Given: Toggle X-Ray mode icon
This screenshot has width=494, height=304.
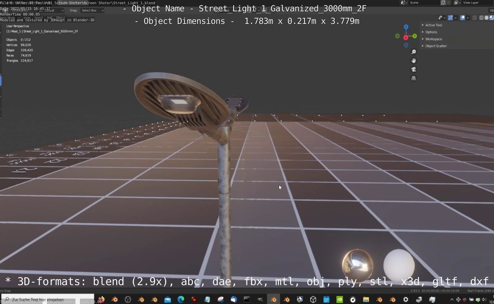Looking at the screenshot, I should (x=475, y=18).
